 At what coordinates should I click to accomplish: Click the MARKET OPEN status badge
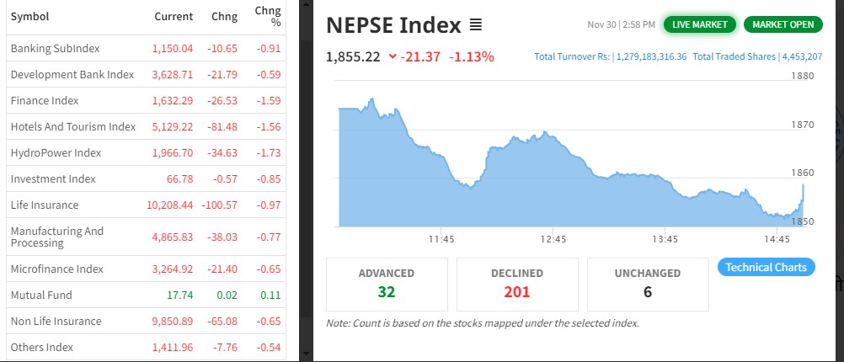click(x=783, y=24)
